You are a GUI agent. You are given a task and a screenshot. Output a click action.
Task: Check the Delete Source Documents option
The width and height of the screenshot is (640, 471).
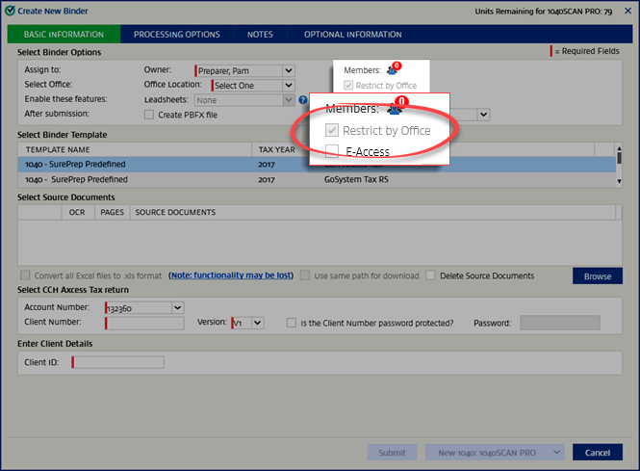(x=431, y=275)
